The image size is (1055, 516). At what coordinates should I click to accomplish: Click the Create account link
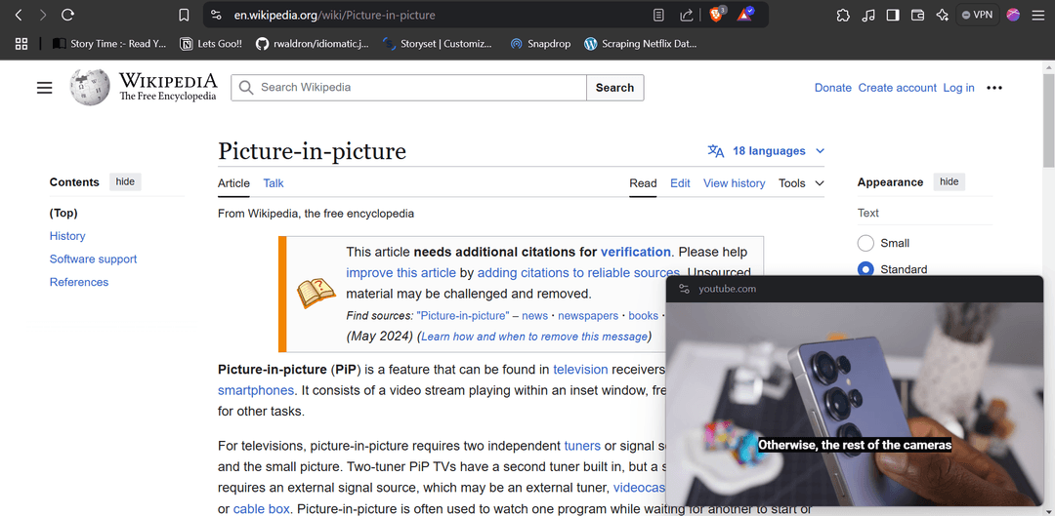coord(897,88)
